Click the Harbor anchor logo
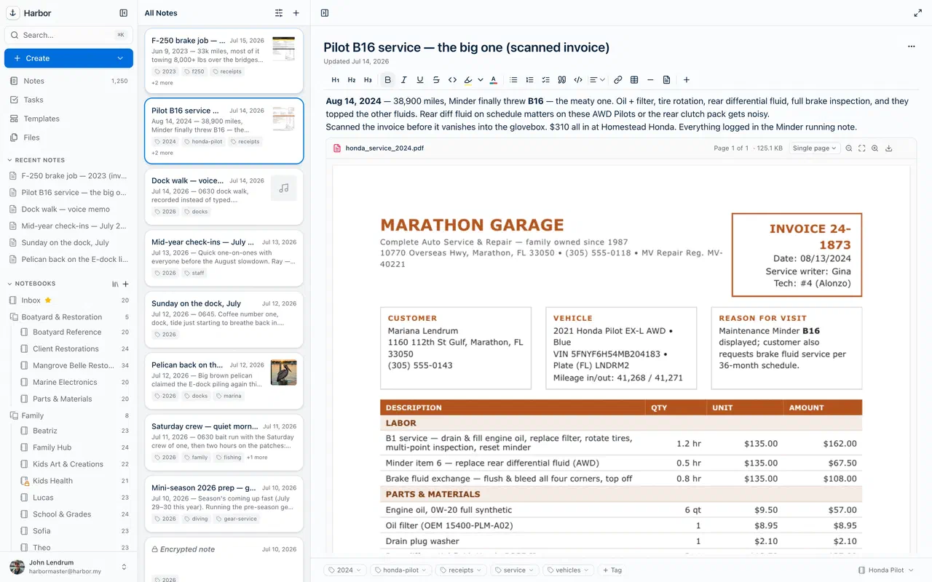The width and height of the screenshot is (932, 582). coord(12,13)
